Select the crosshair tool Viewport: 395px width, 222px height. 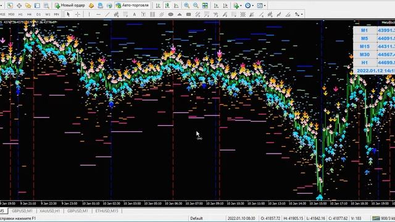pyautogui.click(x=78, y=14)
